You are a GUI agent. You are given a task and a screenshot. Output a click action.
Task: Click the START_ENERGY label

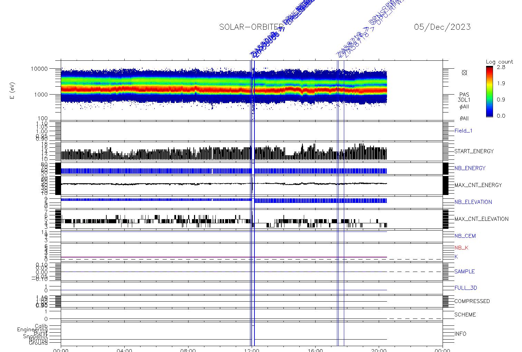(x=474, y=151)
